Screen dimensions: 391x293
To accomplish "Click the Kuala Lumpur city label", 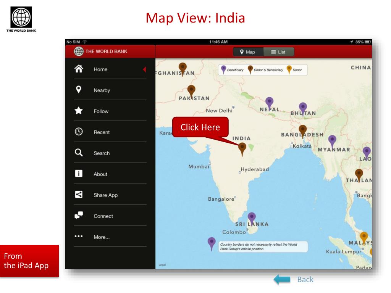I will click(x=343, y=252).
